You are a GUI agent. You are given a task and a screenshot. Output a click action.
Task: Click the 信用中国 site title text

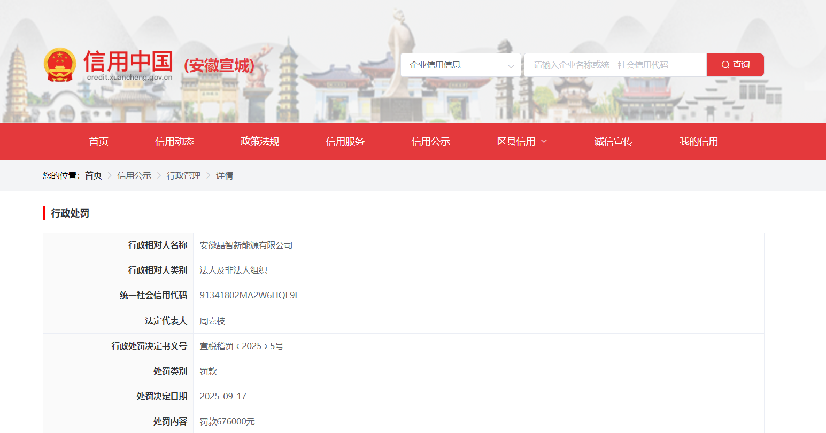pyautogui.click(x=128, y=61)
